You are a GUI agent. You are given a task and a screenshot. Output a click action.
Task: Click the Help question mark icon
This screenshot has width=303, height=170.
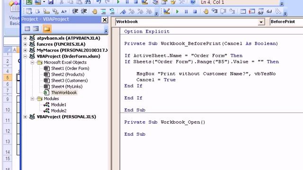point(193,2)
